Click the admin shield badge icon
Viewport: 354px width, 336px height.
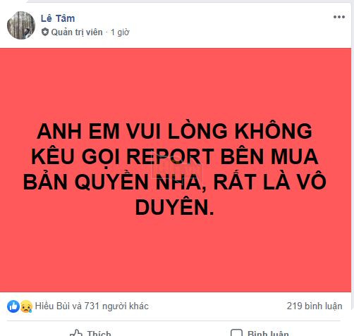[45, 32]
